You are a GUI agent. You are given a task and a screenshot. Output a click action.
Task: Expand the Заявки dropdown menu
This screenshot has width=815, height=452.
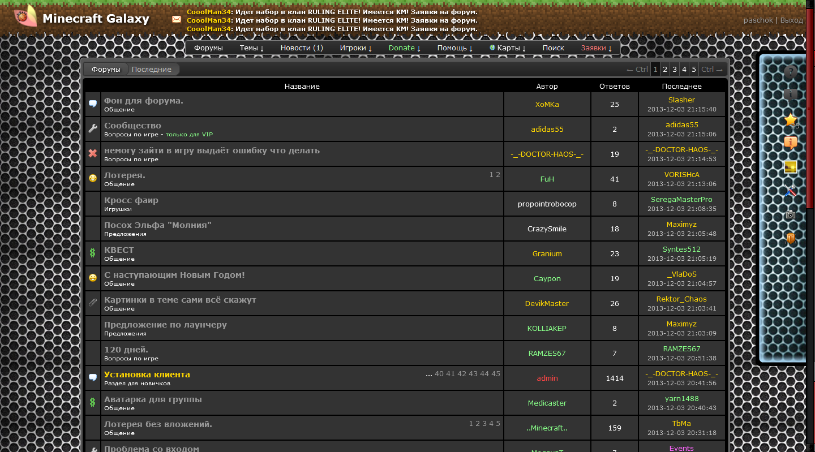click(597, 48)
